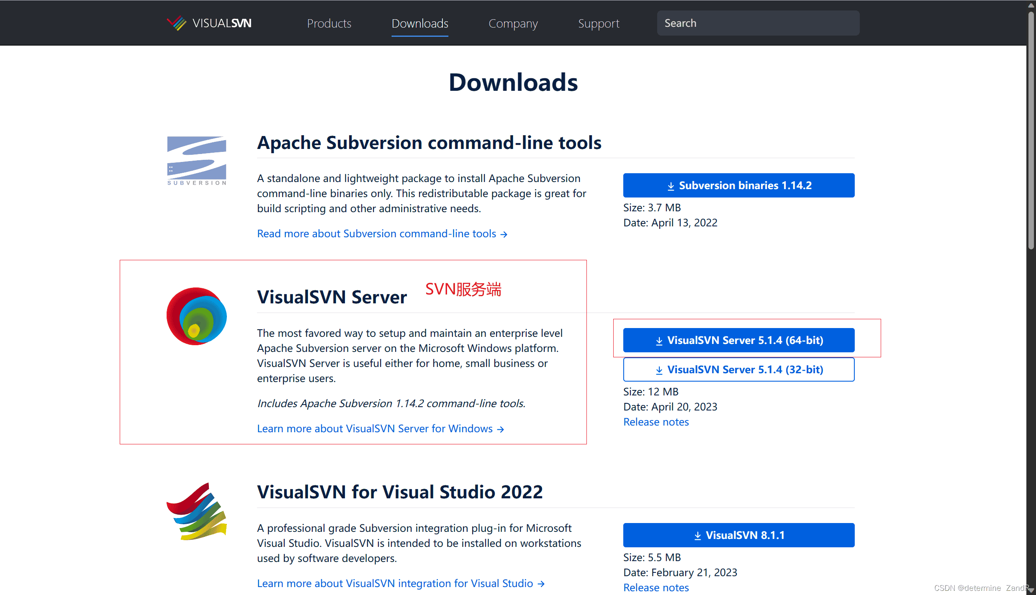
Task: Click the Apache Subversion logo image
Action: 196,160
